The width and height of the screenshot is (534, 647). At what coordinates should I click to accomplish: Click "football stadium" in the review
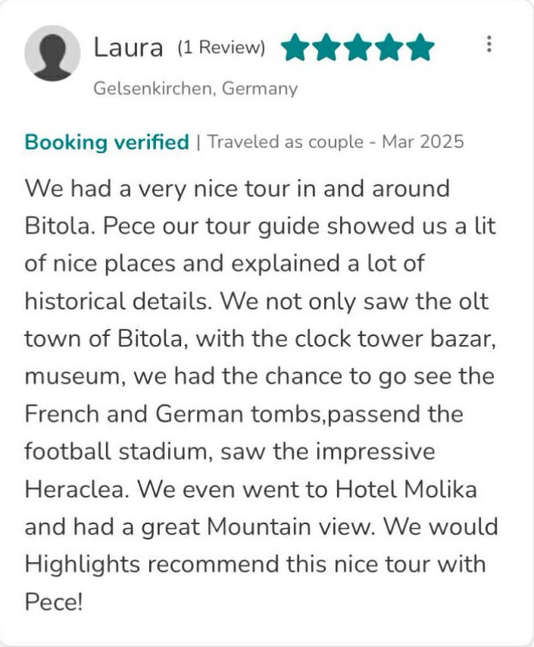[x=116, y=451]
